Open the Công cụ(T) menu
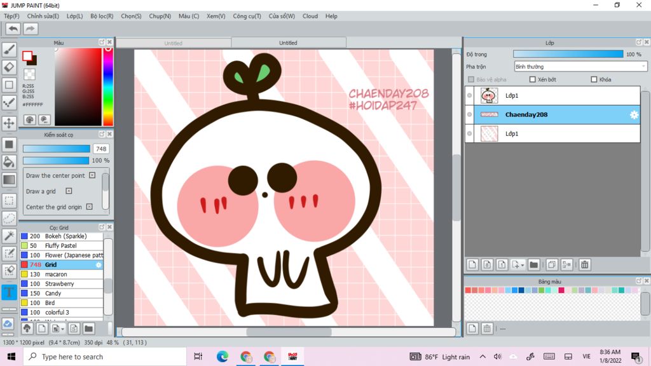Viewport: 651px width, 366px height. 247,16
